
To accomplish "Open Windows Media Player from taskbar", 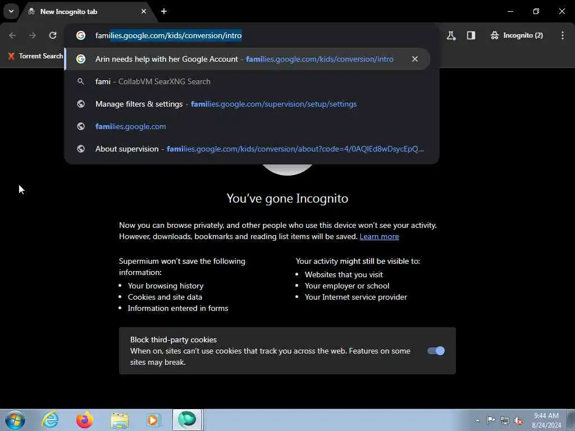I will (x=153, y=420).
